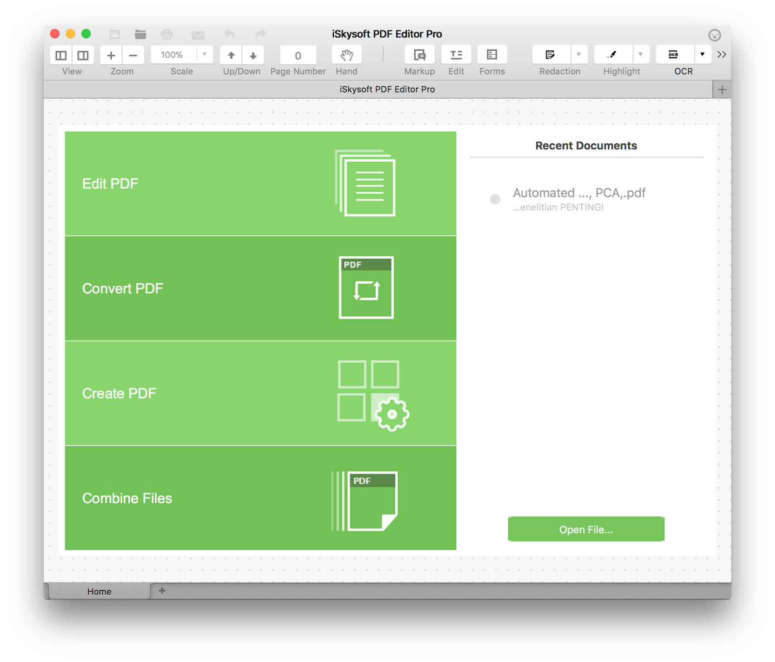Screen dimensions: 775x662
Task: Select the Redaction tool
Action: (x=551, y=55)
